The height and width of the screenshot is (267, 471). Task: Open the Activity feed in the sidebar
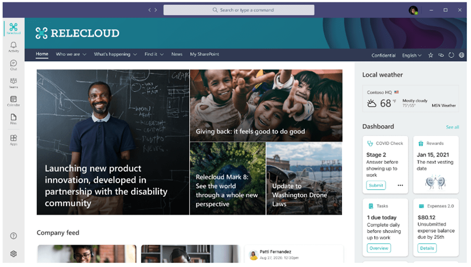pyautogui.click(x=13, y=46)
